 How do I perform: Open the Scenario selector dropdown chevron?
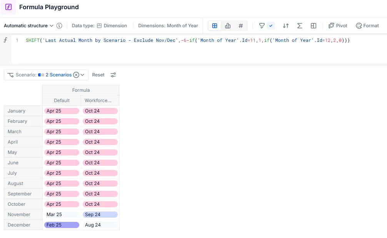tap(82, 75)
